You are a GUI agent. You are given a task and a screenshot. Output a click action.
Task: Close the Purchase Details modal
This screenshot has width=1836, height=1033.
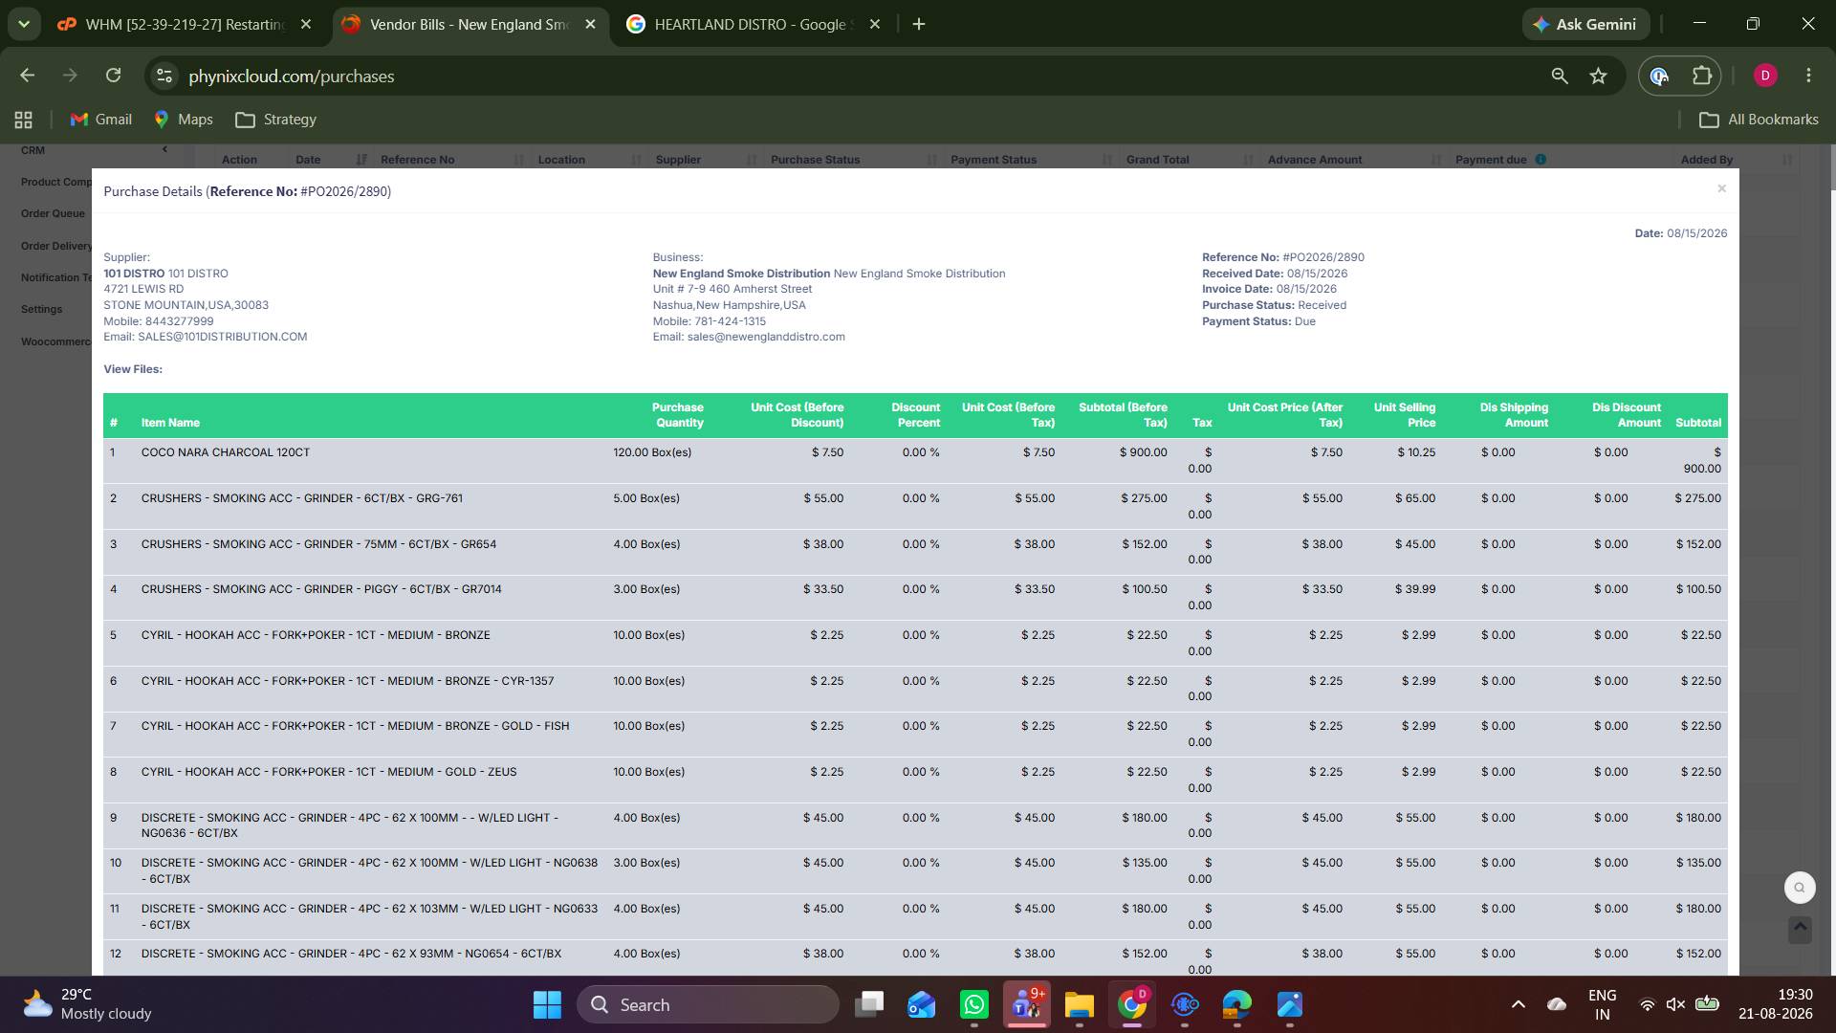[x=1721, y=188]
